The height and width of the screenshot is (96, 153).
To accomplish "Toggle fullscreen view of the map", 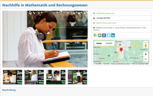I will [146, 43].
